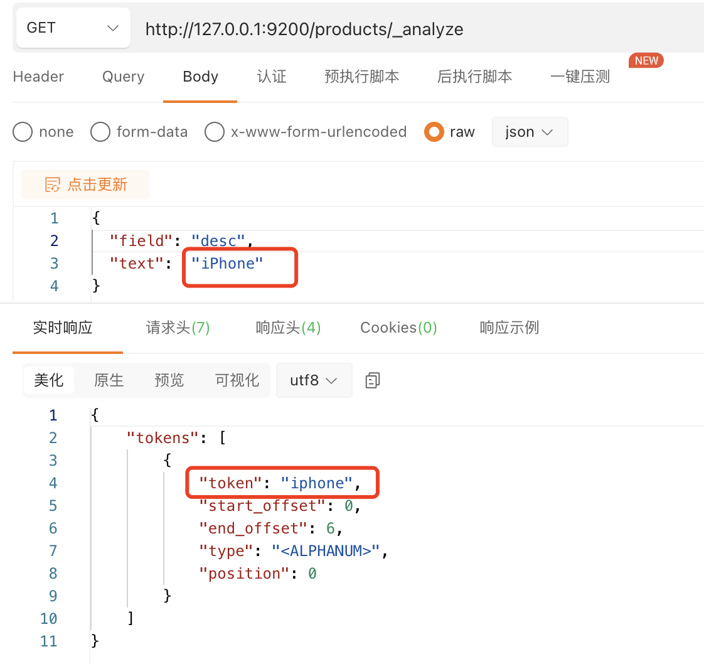The image size is (704, 664).
Task: Select the 美化 response view
Action: pos(49,380)
